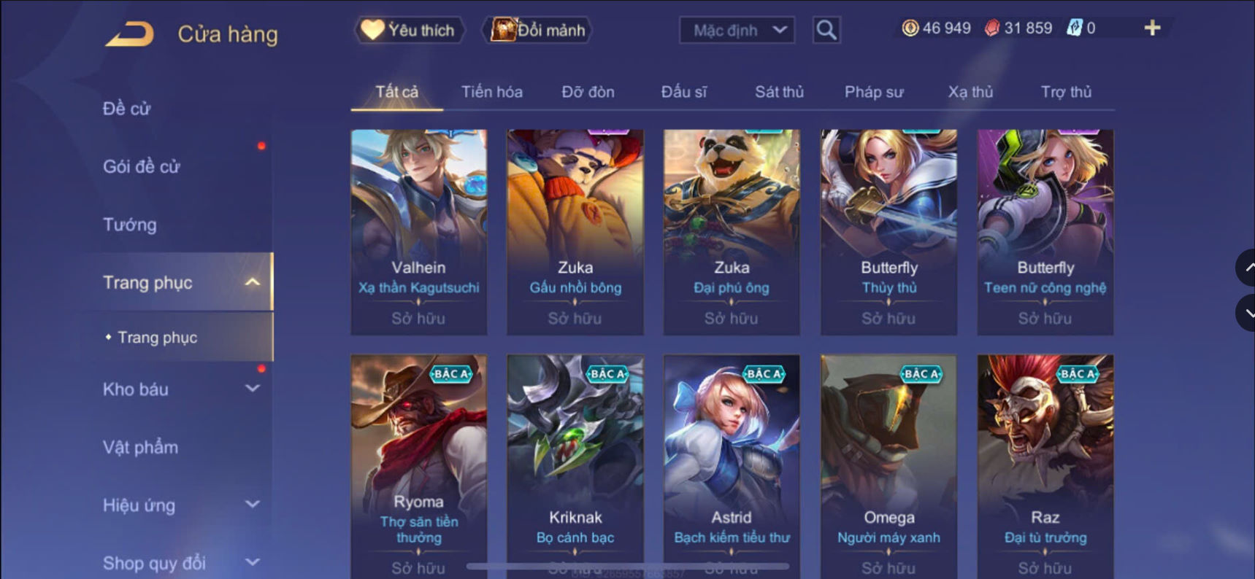Image resolution: width=1255 pixels, height=579 pixels.
Task: Switch to the Tiến hóa tab
Action: click(492, 92)
